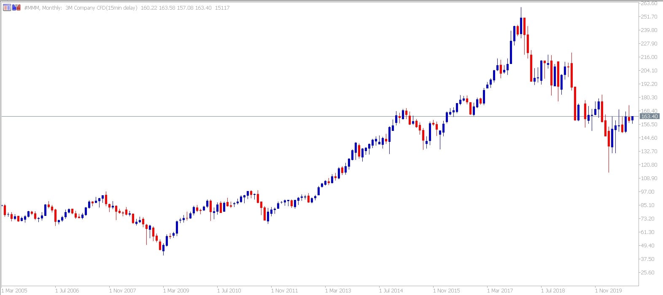
Task: Click the 216.00 price scale label
Action: point(649,57)
